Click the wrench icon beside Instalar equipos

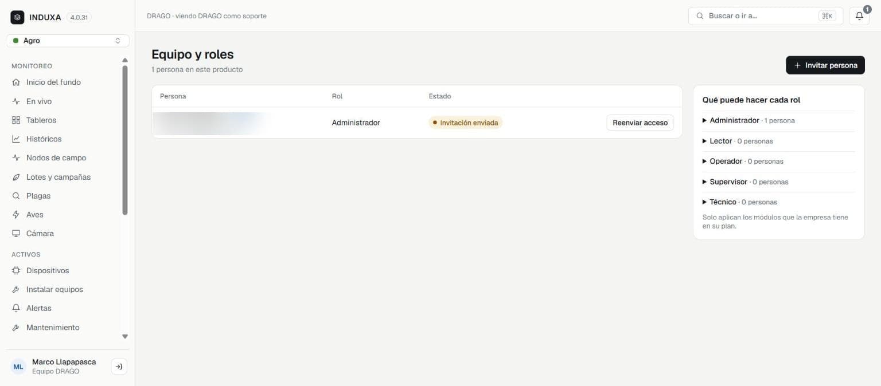pyautogui.click(x=16, y=290)
